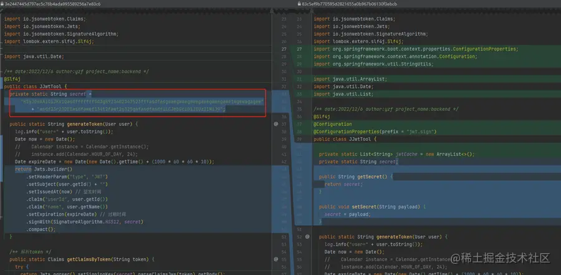Image resolution: width=561 pixels, height=275 pixels.
Task: Click 'Date expireDate = new Date' in left pane
Action: click(115, 162)
